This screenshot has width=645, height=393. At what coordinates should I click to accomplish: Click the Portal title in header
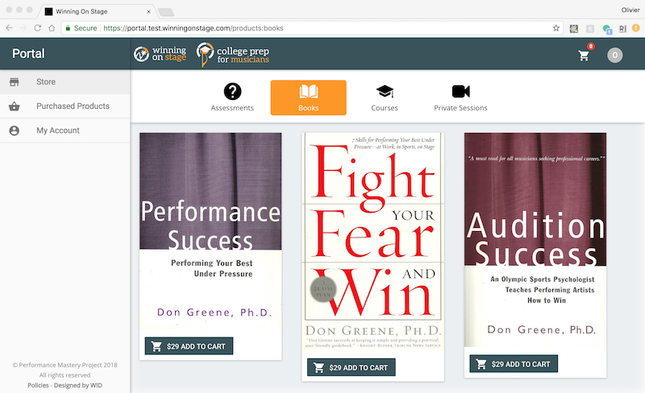pos(28,53)
